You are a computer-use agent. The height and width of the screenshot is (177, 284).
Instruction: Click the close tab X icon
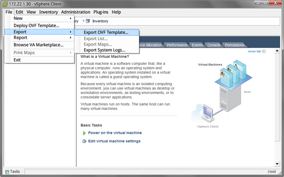pyautogui.click(x=264, y=51)
